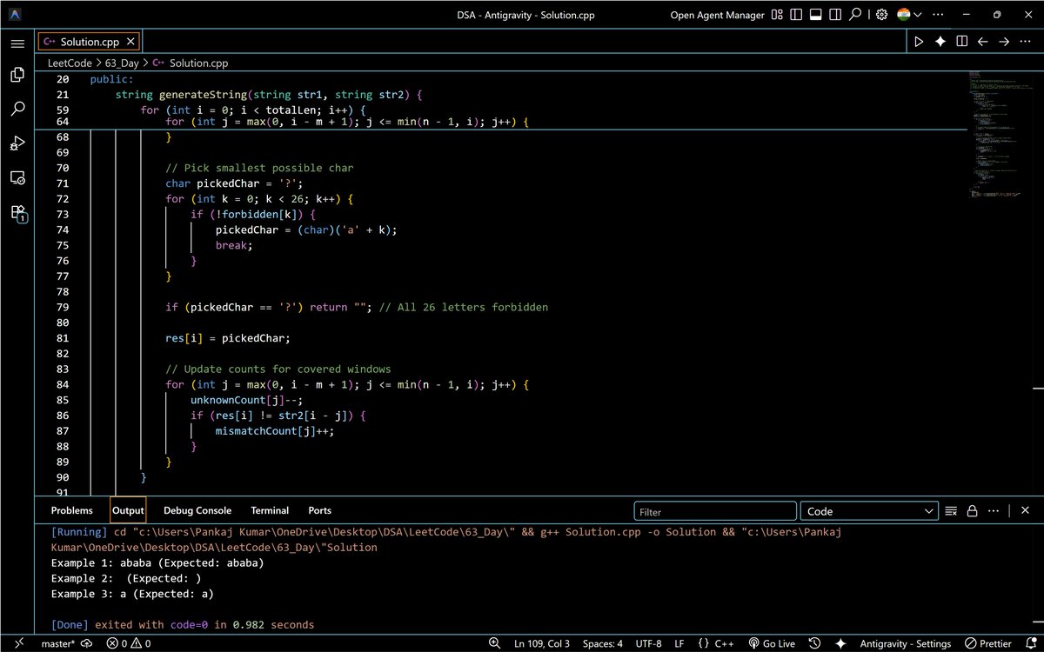Click the "Example 1: ababa (Expected: ababa)" output line

[x=157, y=562]
